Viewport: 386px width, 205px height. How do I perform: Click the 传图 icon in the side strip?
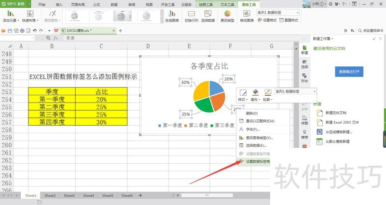tap(304, 120)
